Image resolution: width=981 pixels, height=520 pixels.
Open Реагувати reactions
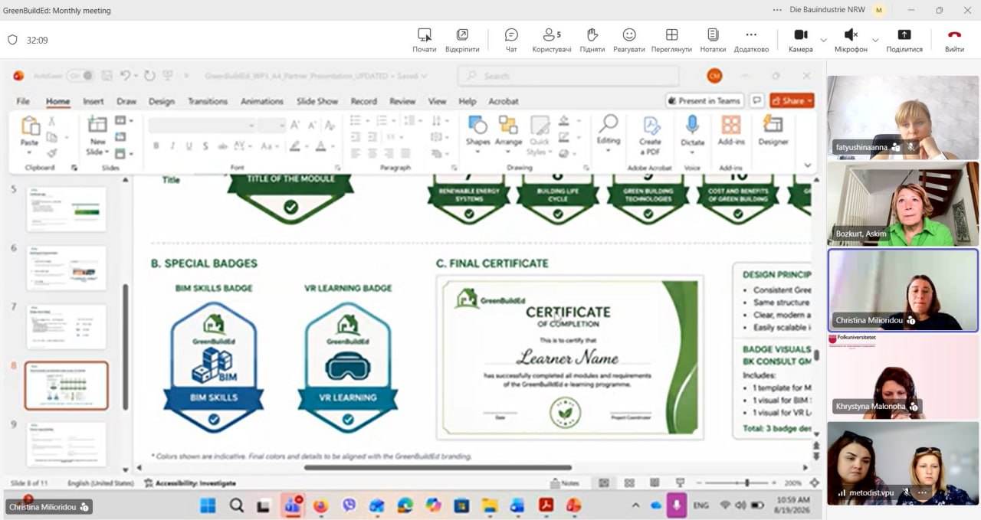629,40
